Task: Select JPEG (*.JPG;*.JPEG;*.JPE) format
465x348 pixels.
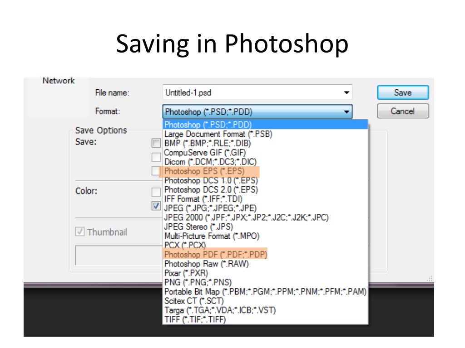Action: 265,208
